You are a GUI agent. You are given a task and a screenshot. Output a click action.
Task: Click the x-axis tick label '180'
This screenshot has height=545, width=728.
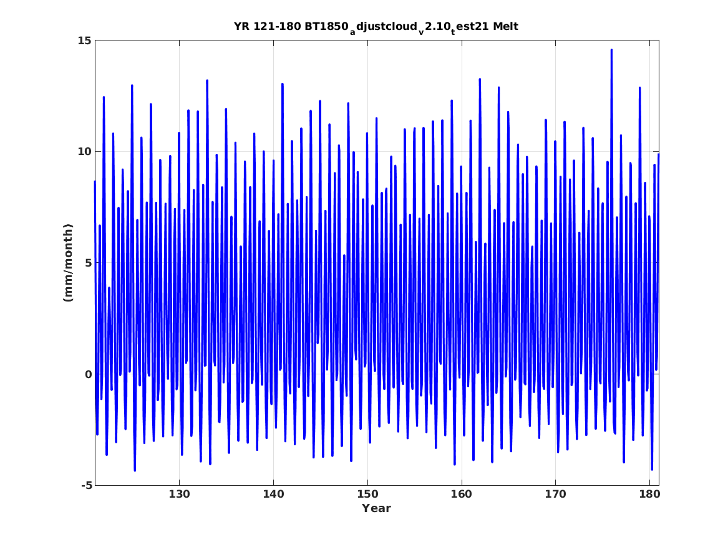[649, 494]
